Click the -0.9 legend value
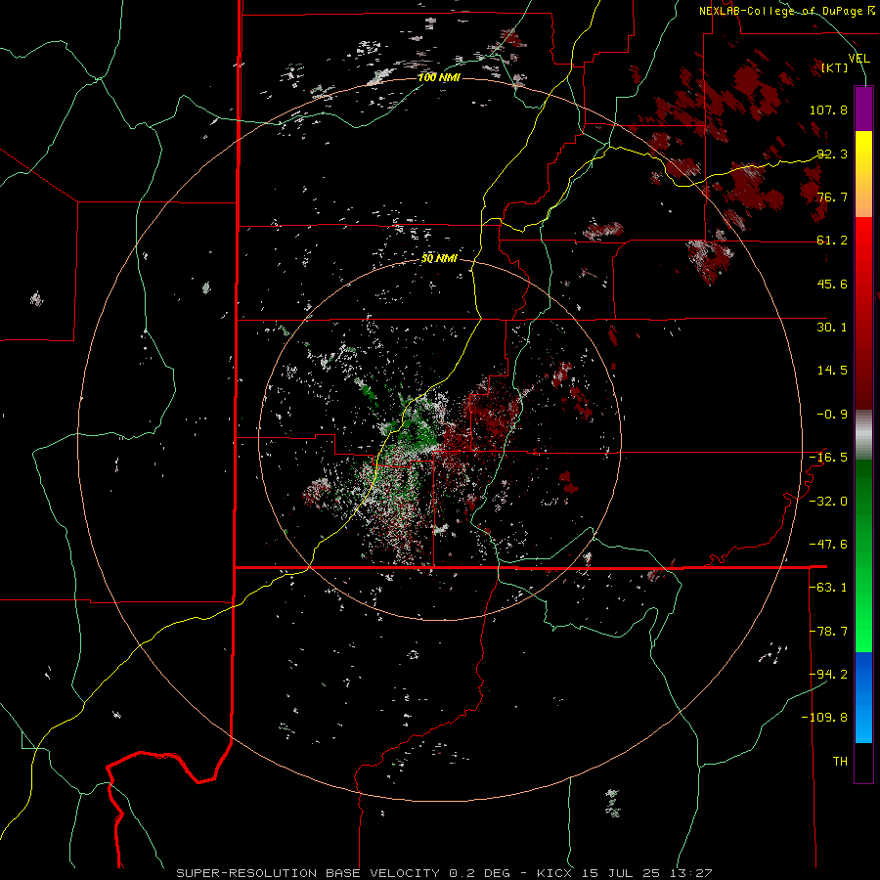The image size is (880, 880). [832, 415]
